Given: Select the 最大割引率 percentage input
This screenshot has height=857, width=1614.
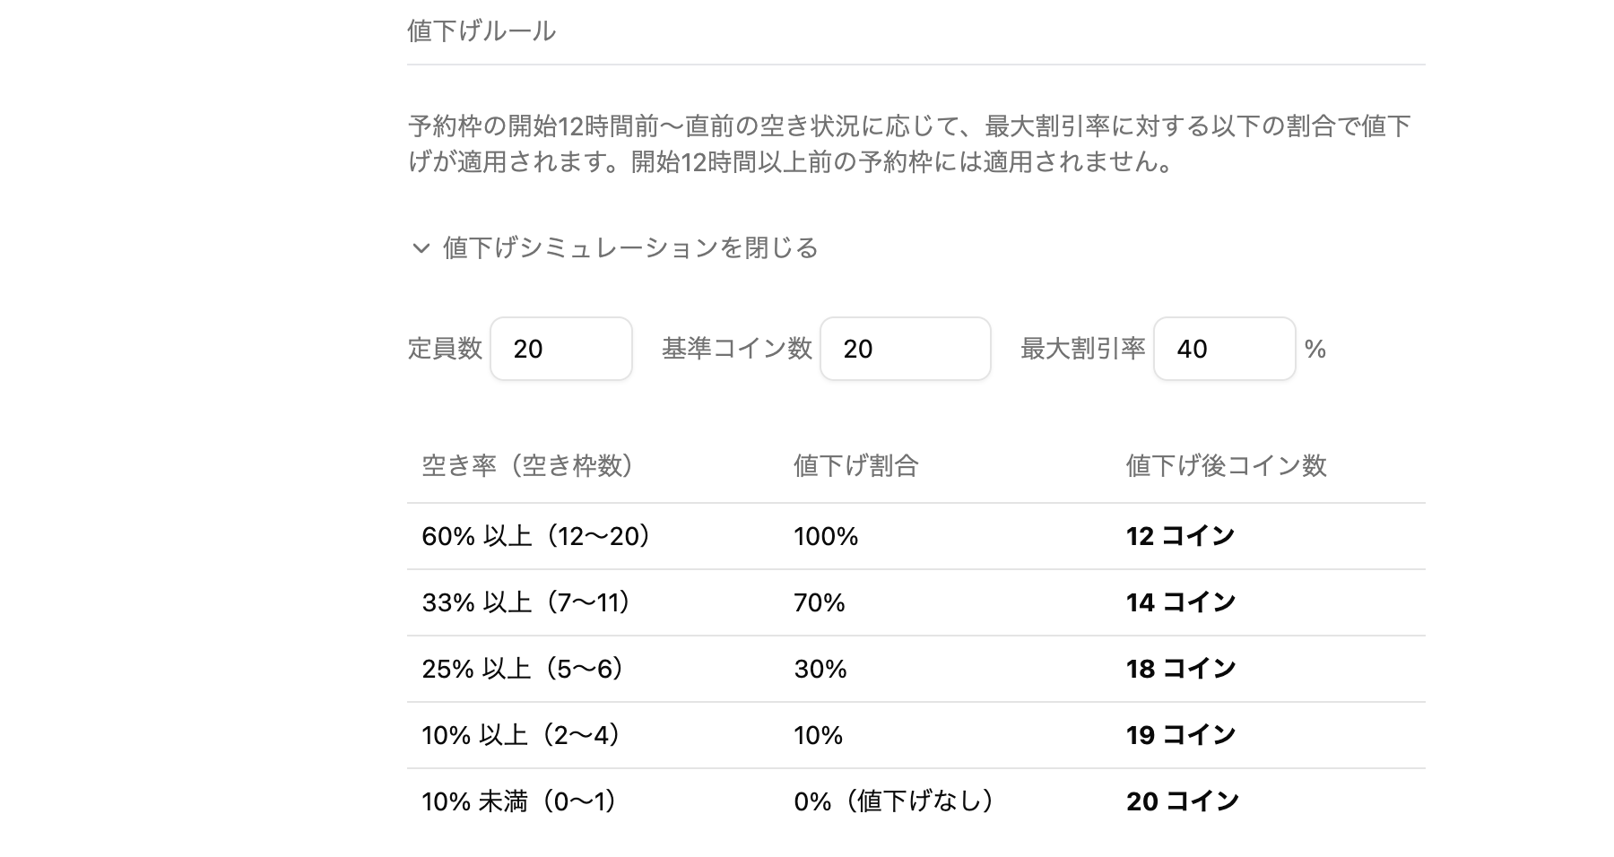Looking at the screenshot, I should tap(1223, 349).
